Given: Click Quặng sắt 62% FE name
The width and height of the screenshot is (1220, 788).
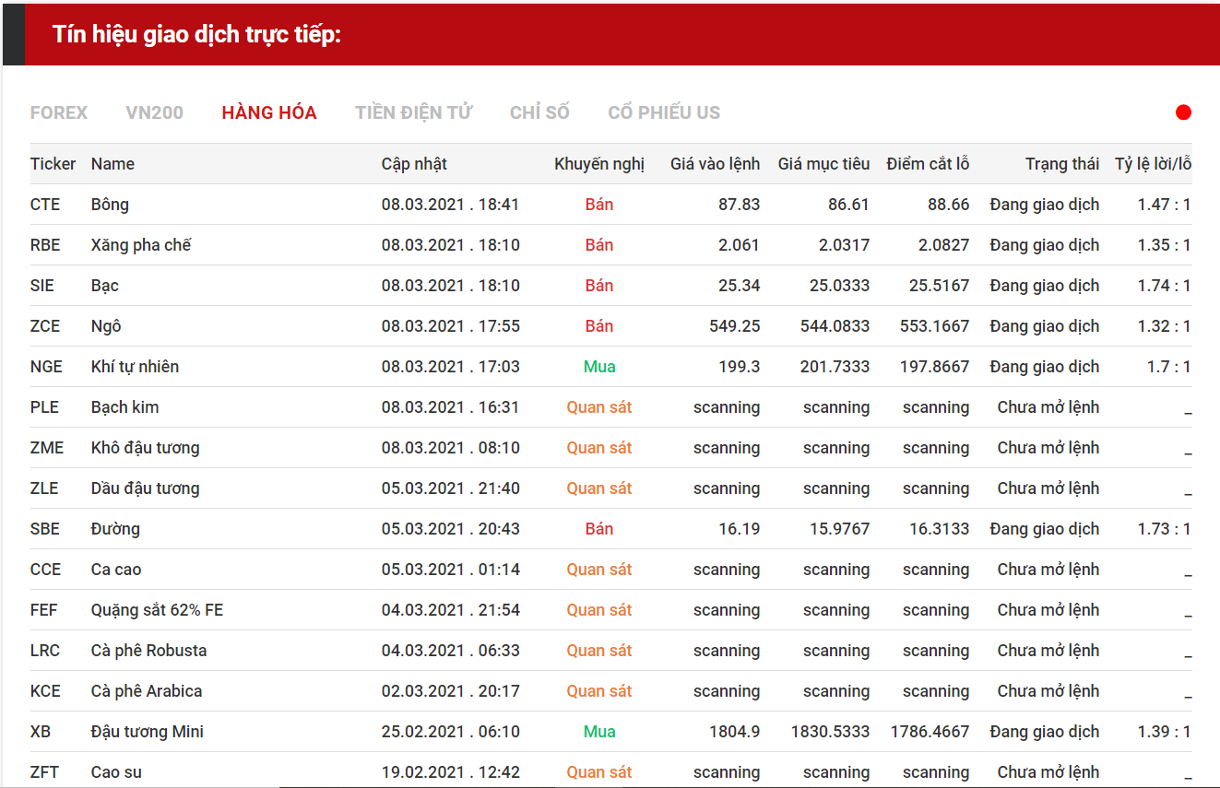Looking at the screenshot, I should point(158,610).
